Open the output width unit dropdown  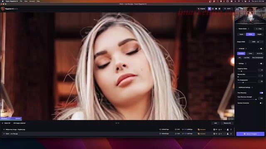coord(260,42)
